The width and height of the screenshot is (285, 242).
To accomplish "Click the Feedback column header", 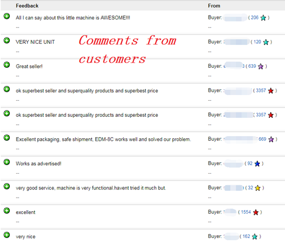I will [x=27, y=6].
